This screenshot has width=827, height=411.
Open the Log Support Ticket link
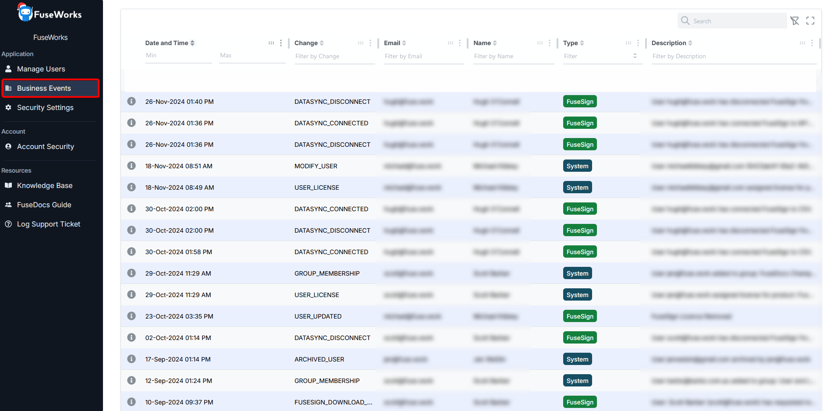tap(48, 224)
